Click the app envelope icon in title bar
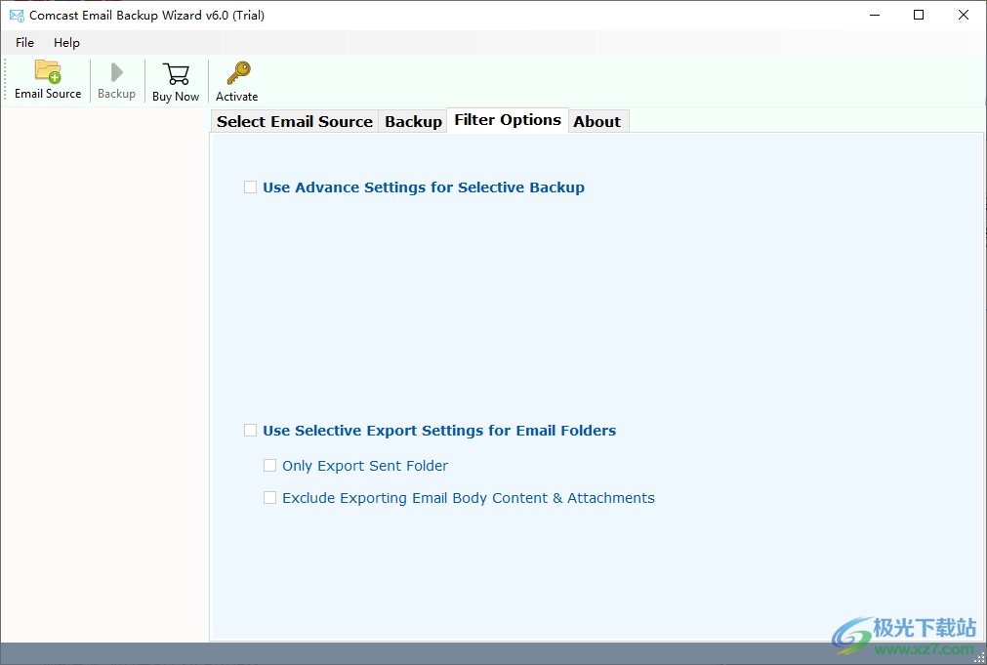 (17, 15)
